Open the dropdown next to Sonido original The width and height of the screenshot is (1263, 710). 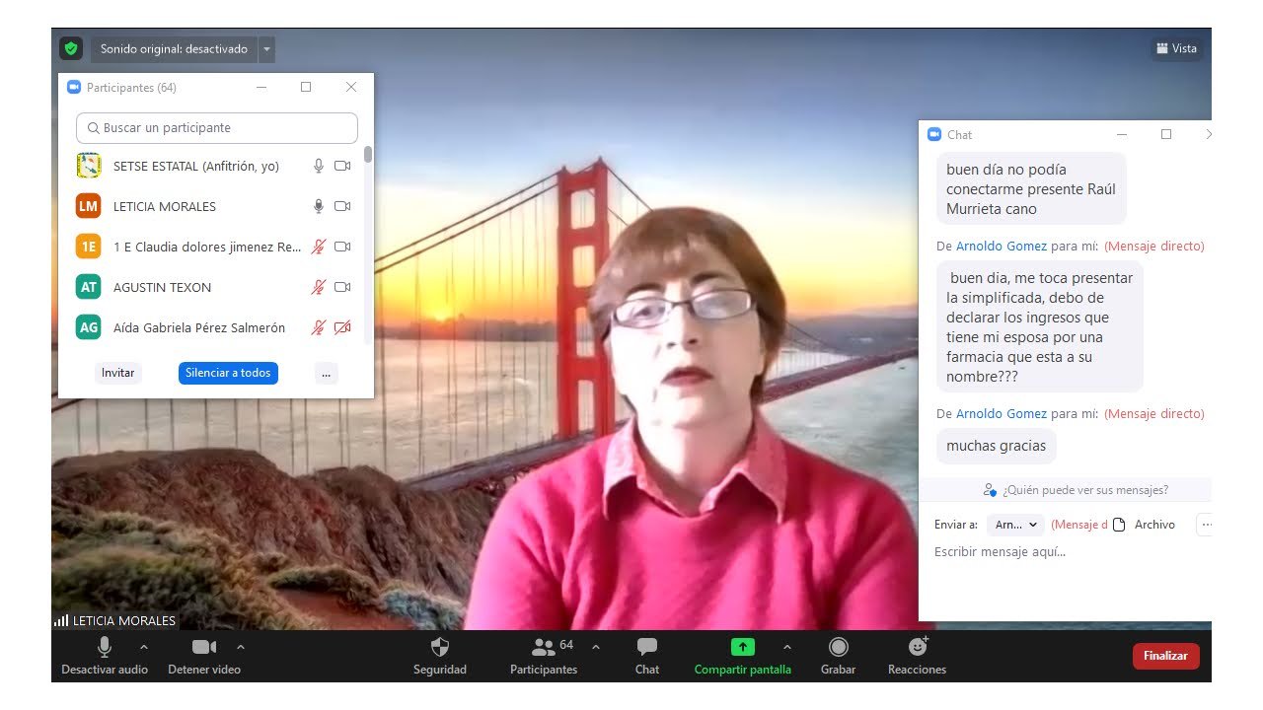click(x=266, y=49)
